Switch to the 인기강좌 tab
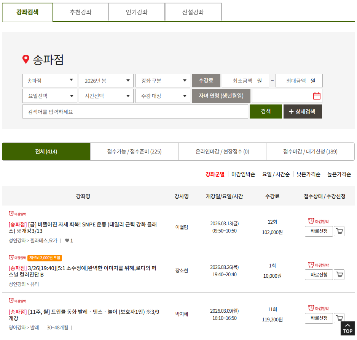Screen dimensions: 357x340 [136, 12]
